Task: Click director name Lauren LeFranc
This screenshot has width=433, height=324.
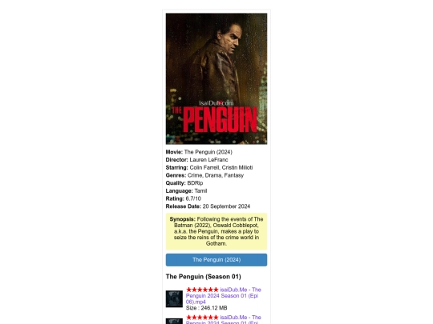Action: 208,160
